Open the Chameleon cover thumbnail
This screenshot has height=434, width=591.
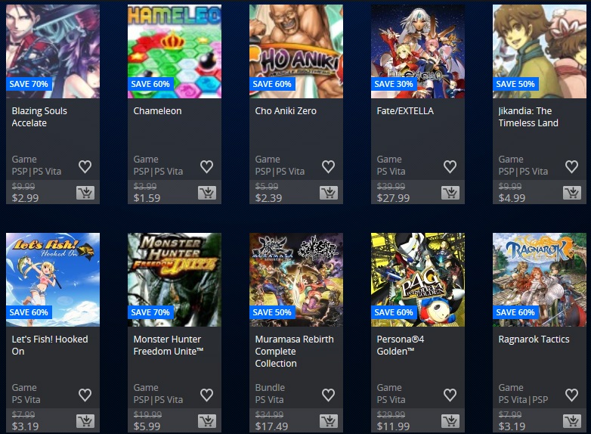click(x=175, y=51)
